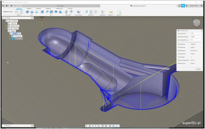Image resolution: width=205 pixels, height=129 pixels.
Task: Click the Feed scale (%) input field
Action: (196, 33)
